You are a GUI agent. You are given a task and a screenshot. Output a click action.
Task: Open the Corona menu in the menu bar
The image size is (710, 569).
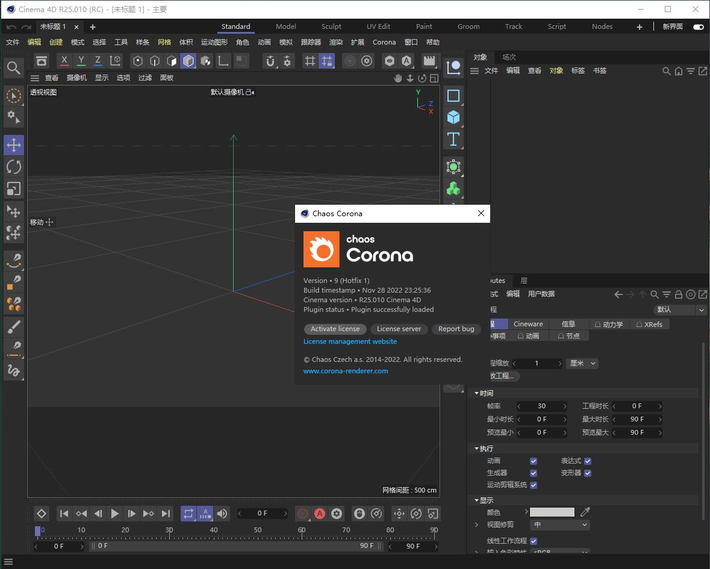click(384, 42)
